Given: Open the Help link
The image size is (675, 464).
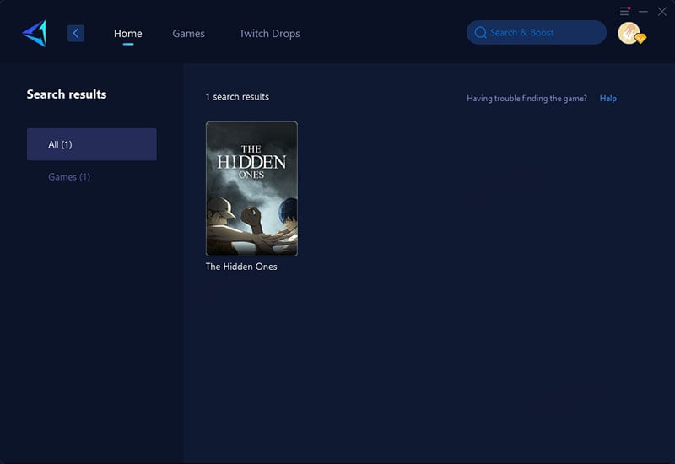Looking at the screenshot, I should click(x=607, y=99).
